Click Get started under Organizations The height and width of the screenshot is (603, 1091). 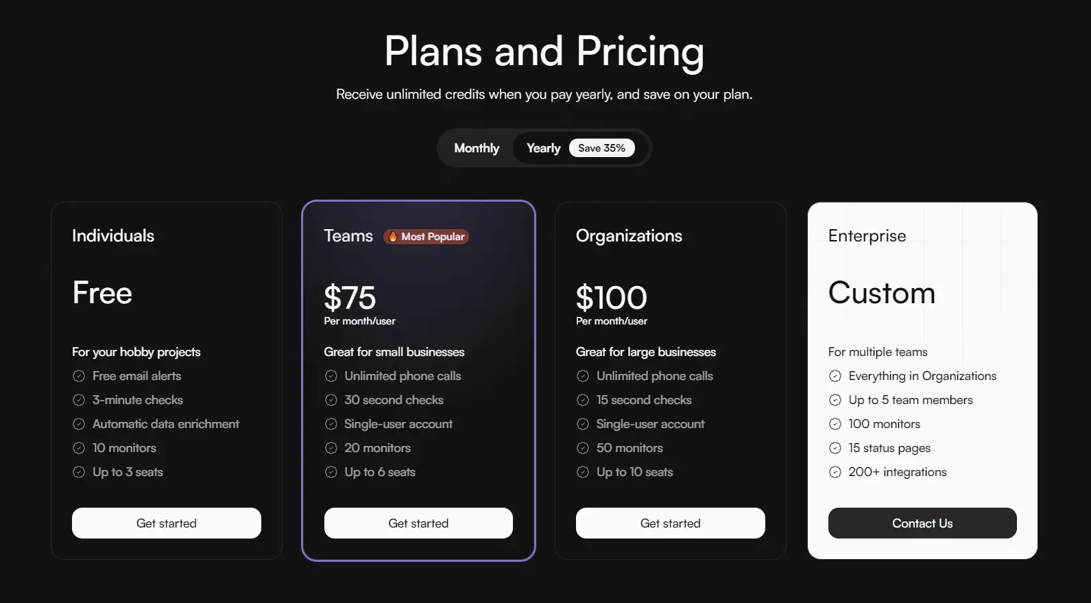pos(670,523)
